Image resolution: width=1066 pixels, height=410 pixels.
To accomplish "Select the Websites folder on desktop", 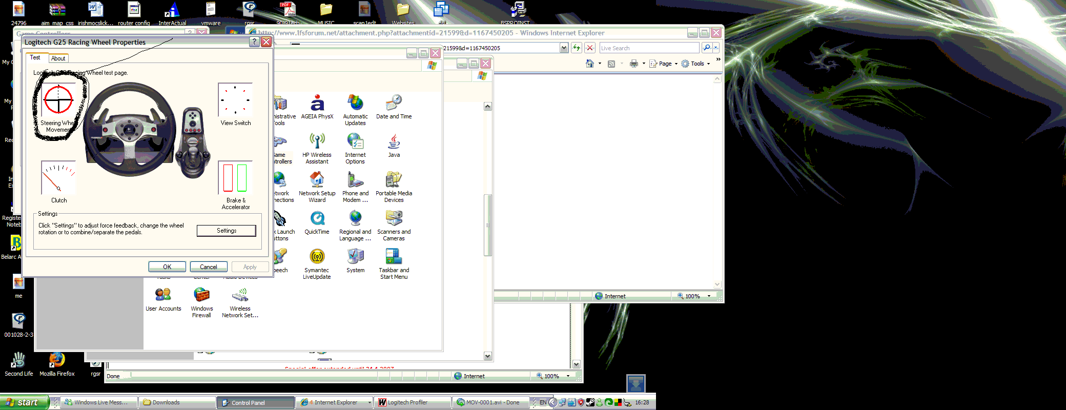I will [403, 14].
